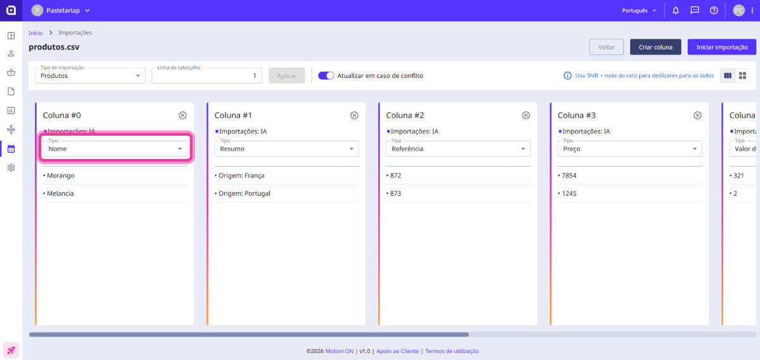Open the help question mark icon

pyautogui.click(x=714, y=10)
